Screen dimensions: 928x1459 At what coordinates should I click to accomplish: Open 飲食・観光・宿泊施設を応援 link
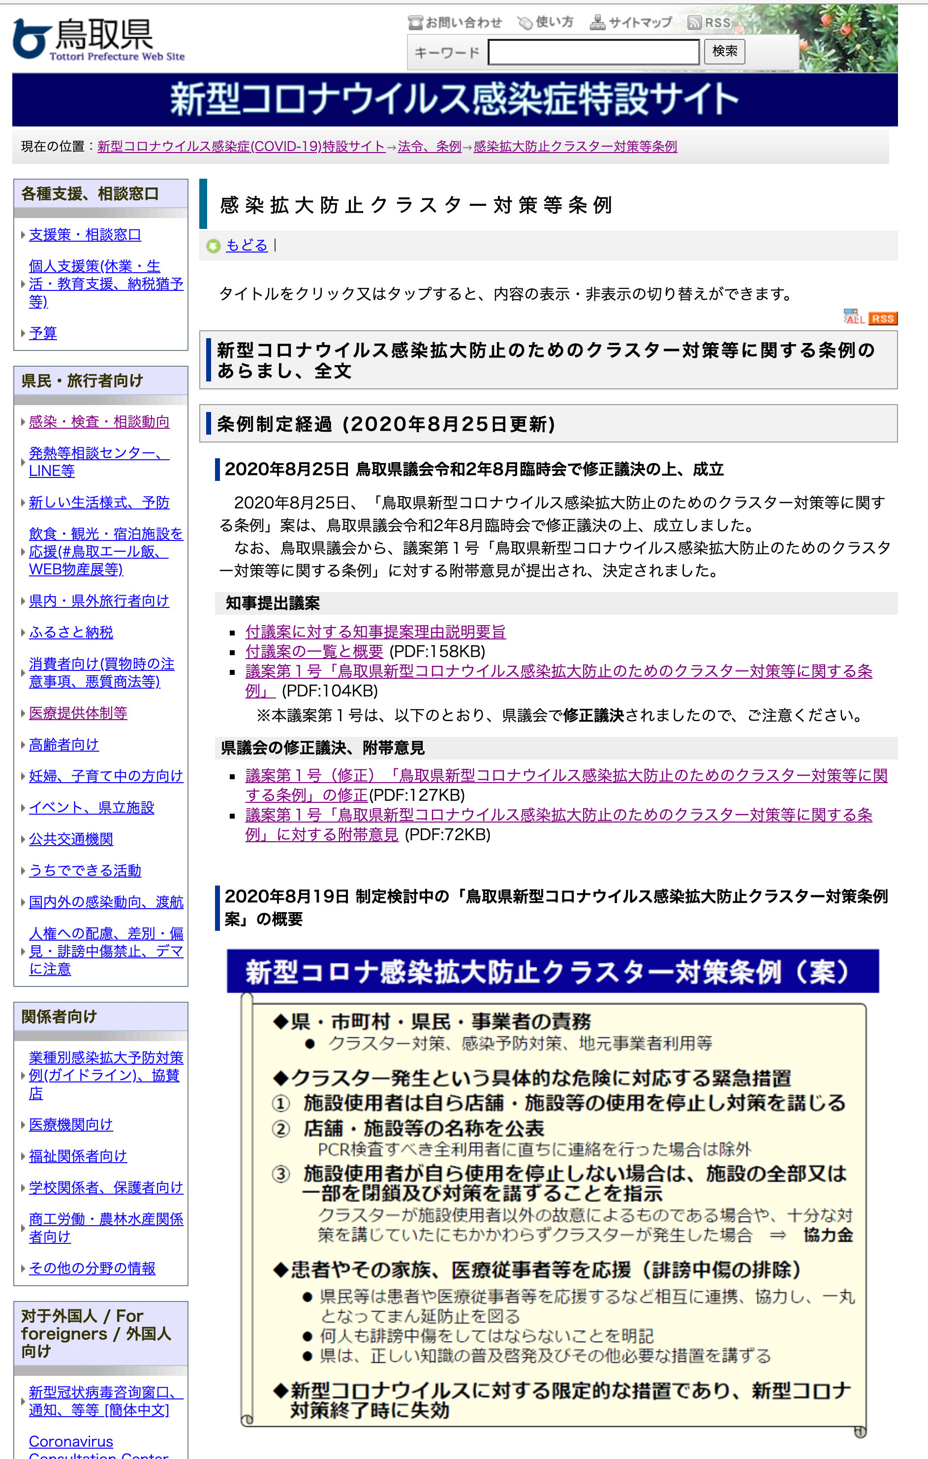(106, 551)
